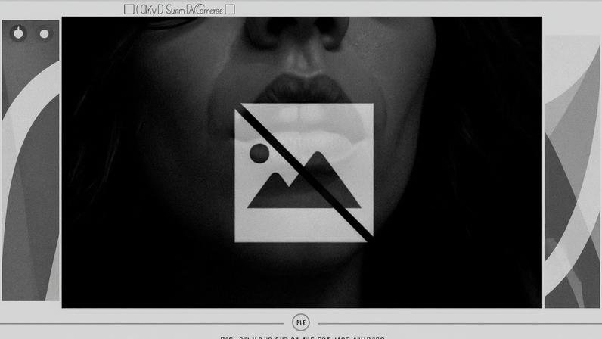Click the mountain shape inside placeholder icon
The image size is (602, 339).
pos(303,185)
